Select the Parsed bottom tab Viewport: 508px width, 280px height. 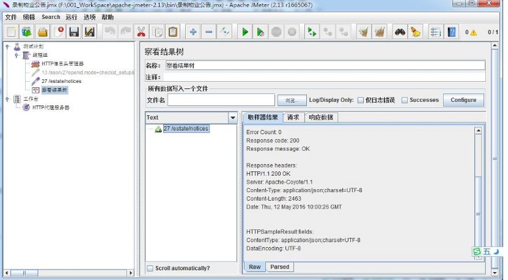click(279, 267)
